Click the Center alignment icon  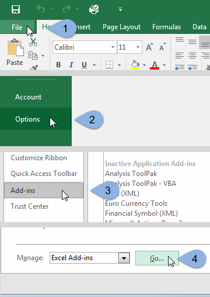click(192, 56)
